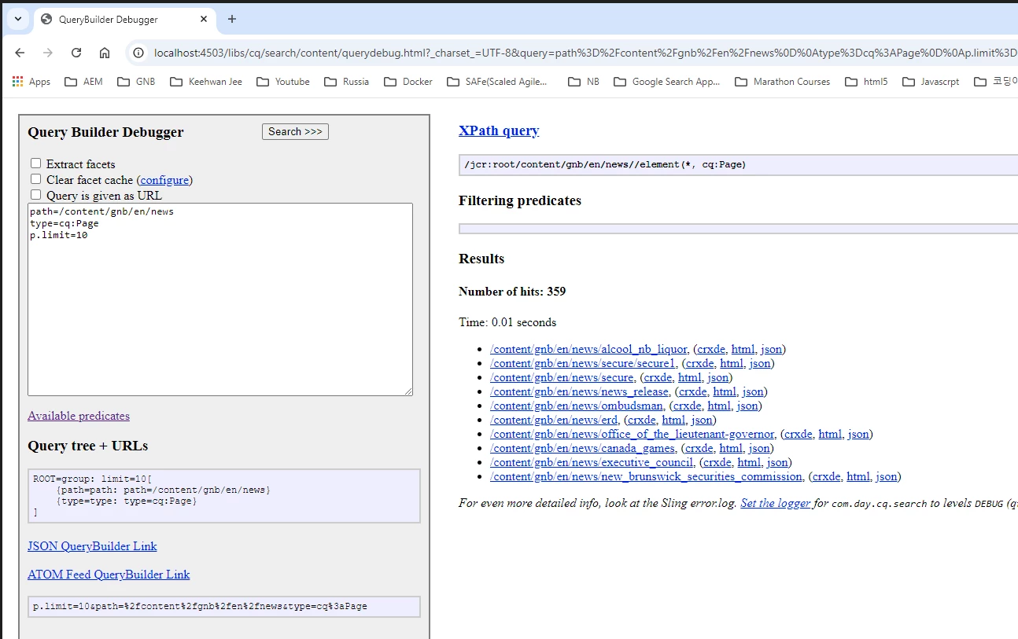Open the Marathon Courses bookmark folder
The width and height of the screenshot is (1018, 639).
coord(783,82)
